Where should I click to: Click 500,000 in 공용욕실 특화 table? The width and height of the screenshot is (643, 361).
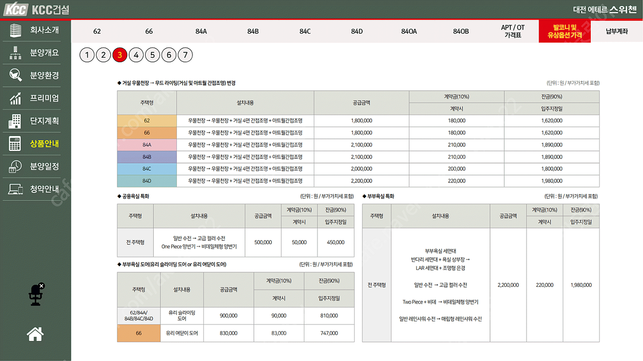click(263, 243)
